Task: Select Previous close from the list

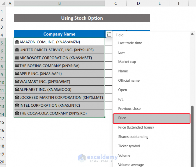Action: (151, 109)
